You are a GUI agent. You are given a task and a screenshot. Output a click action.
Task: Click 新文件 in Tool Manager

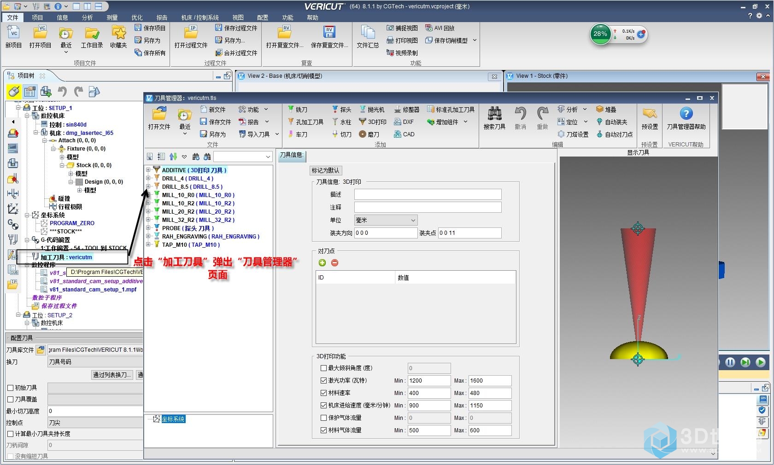tap(213, 110)
